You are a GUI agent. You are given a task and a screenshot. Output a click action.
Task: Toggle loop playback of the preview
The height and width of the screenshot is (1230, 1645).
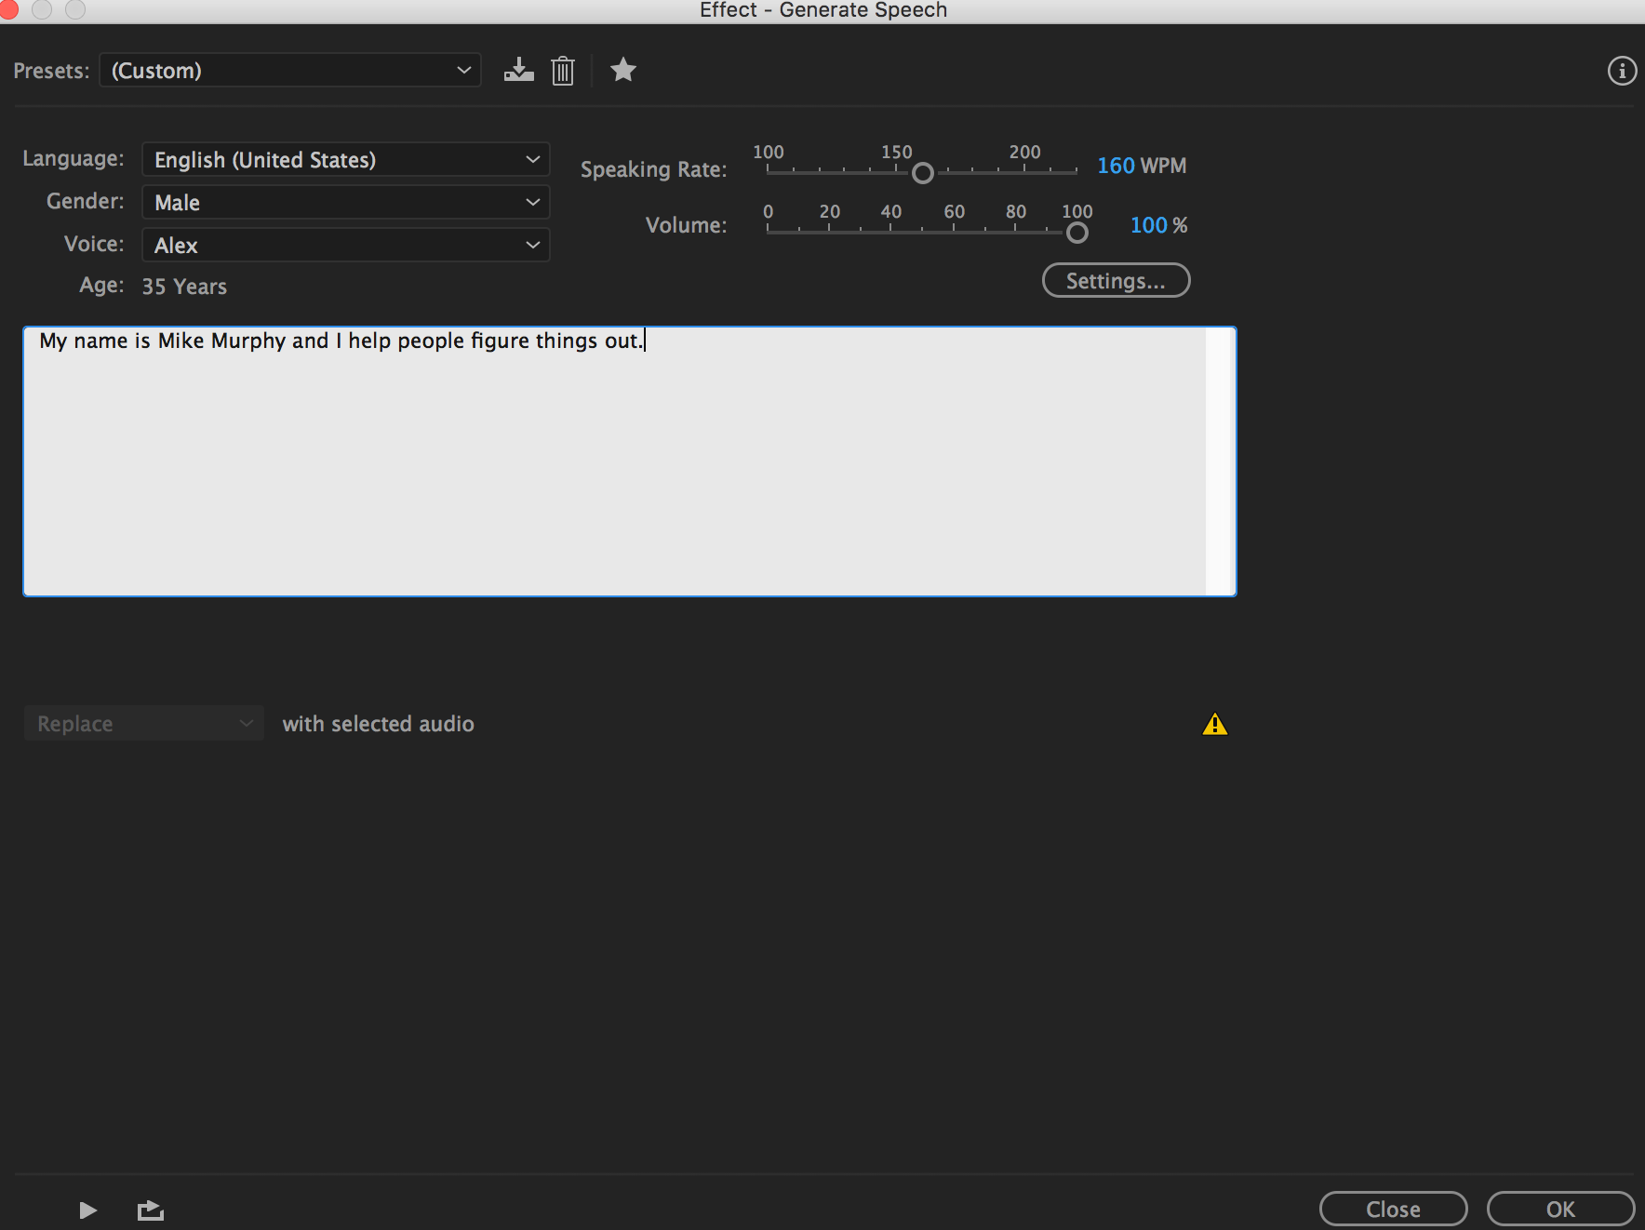[150, 1209]
